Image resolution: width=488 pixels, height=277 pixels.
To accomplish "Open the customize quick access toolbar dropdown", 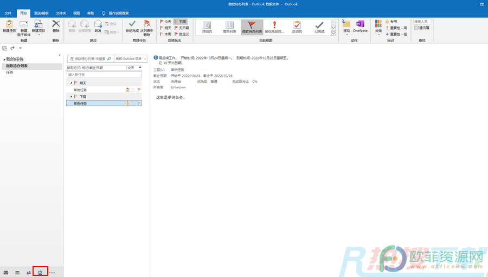I will (x=20, y=48).
